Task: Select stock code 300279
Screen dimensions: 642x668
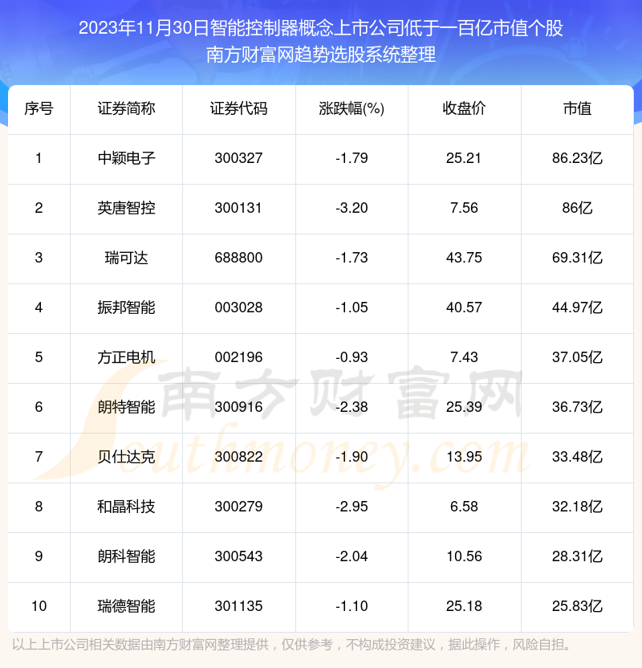Action: click(239, 507)
